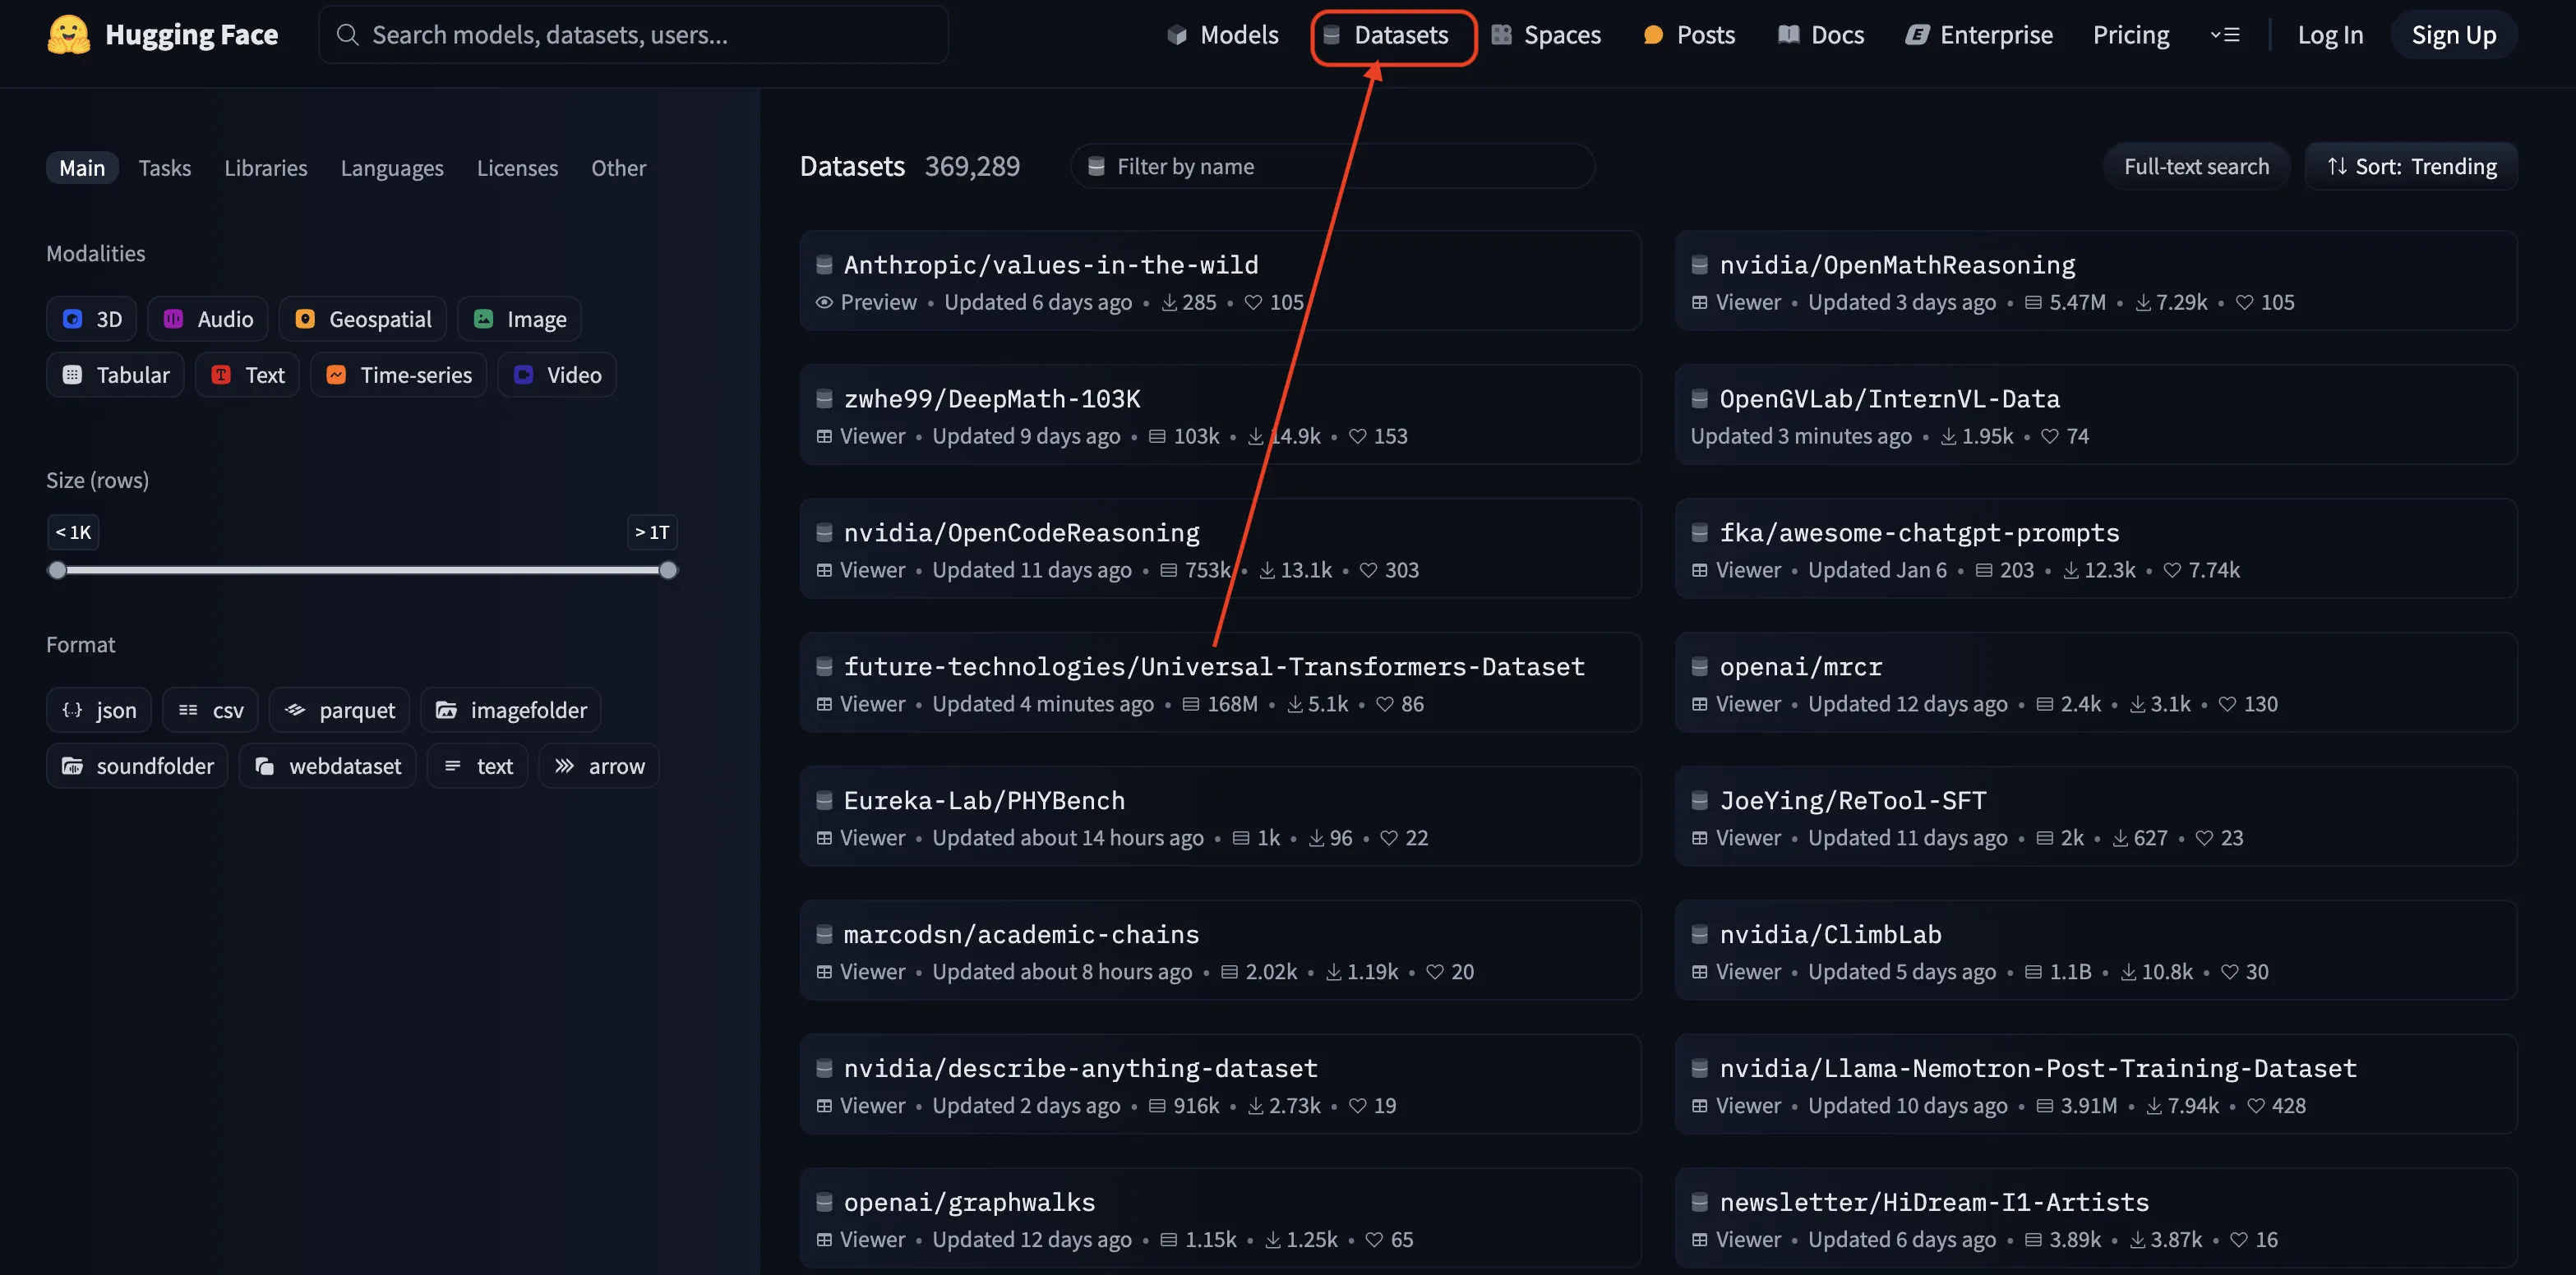Viewport: 2576px width, 1275px height.
Task: Choose the Audio modality filter
Action: pos(208,319)
